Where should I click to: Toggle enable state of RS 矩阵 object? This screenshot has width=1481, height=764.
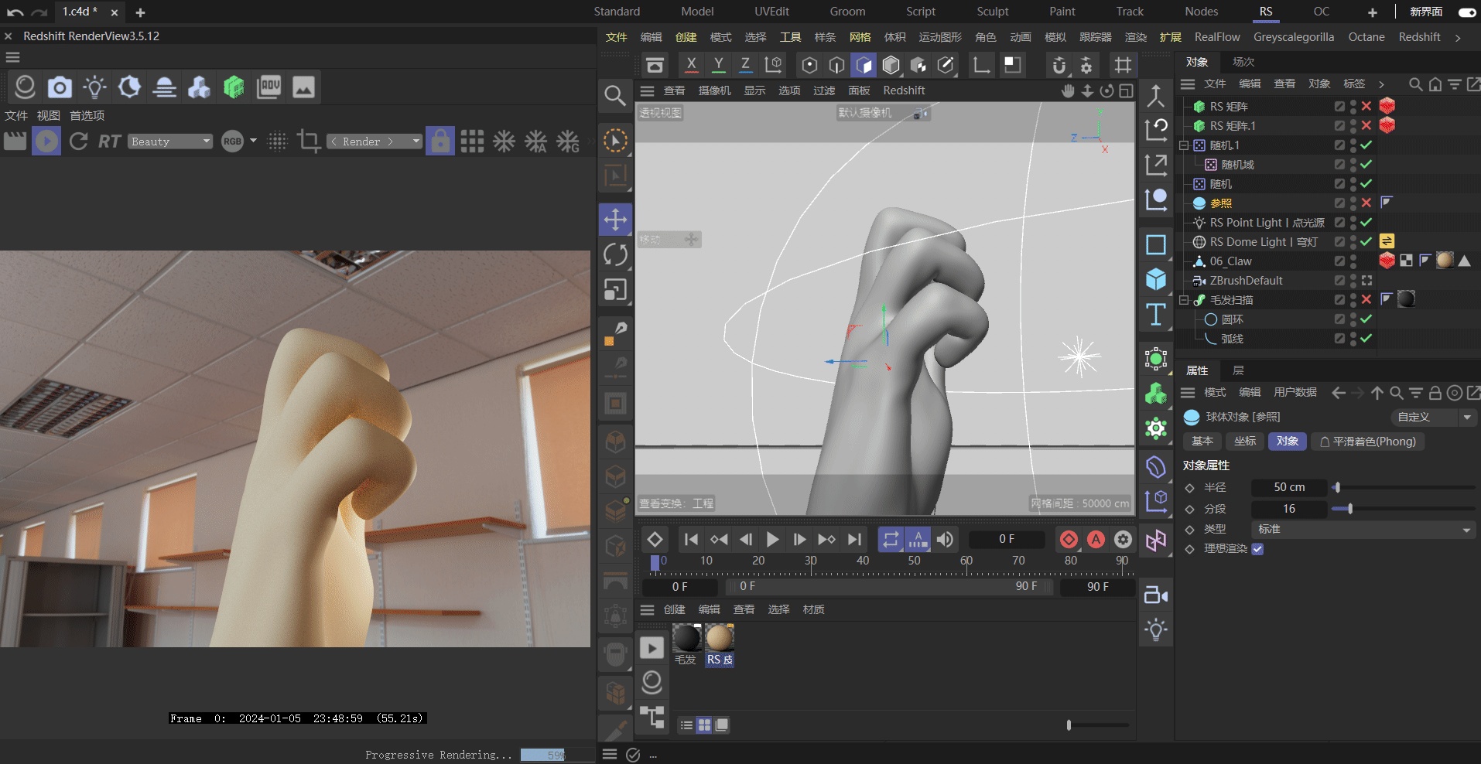pos(1366,107)
